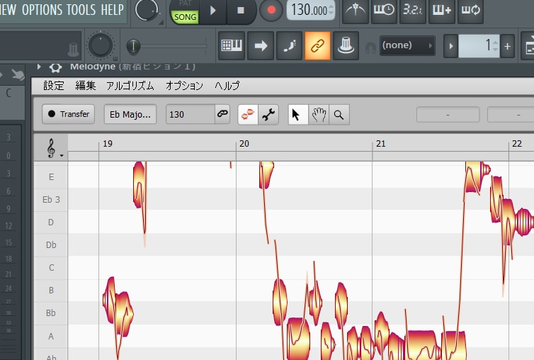
Task: Open the 編集 menu in Melodyne
Action: [x=86, y=86]
